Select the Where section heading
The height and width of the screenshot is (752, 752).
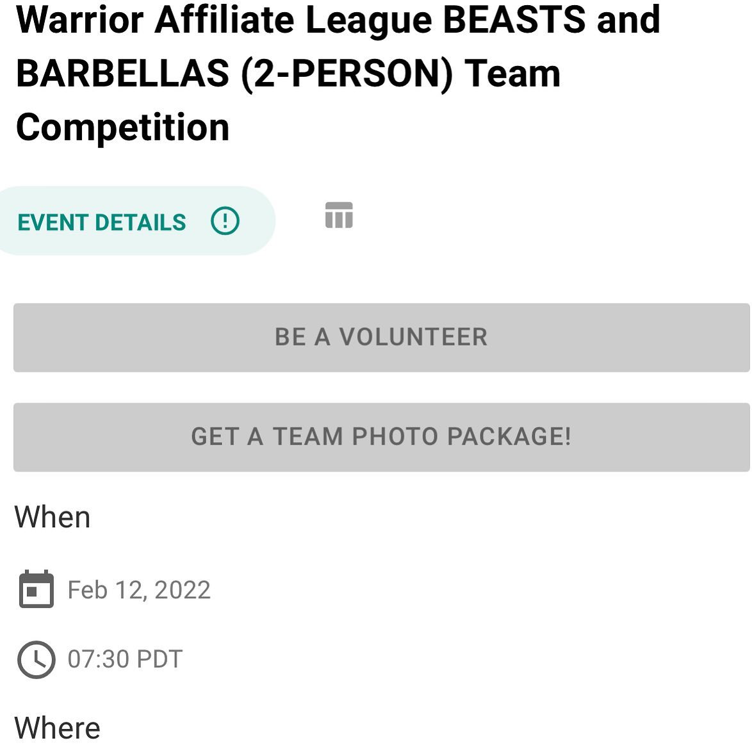[x=58, y=728]
